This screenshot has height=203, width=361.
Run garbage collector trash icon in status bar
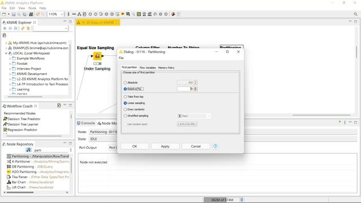click(x=242, y=200)
